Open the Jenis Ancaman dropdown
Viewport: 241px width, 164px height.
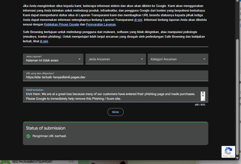coord(116,59)
